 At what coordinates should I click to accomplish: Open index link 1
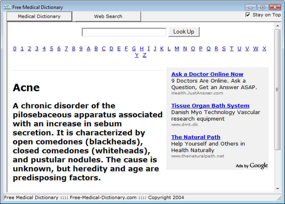pyautogui.click(x=22, y=49)
